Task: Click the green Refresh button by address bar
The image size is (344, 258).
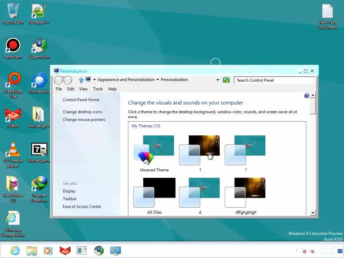Action: point(226,80)
